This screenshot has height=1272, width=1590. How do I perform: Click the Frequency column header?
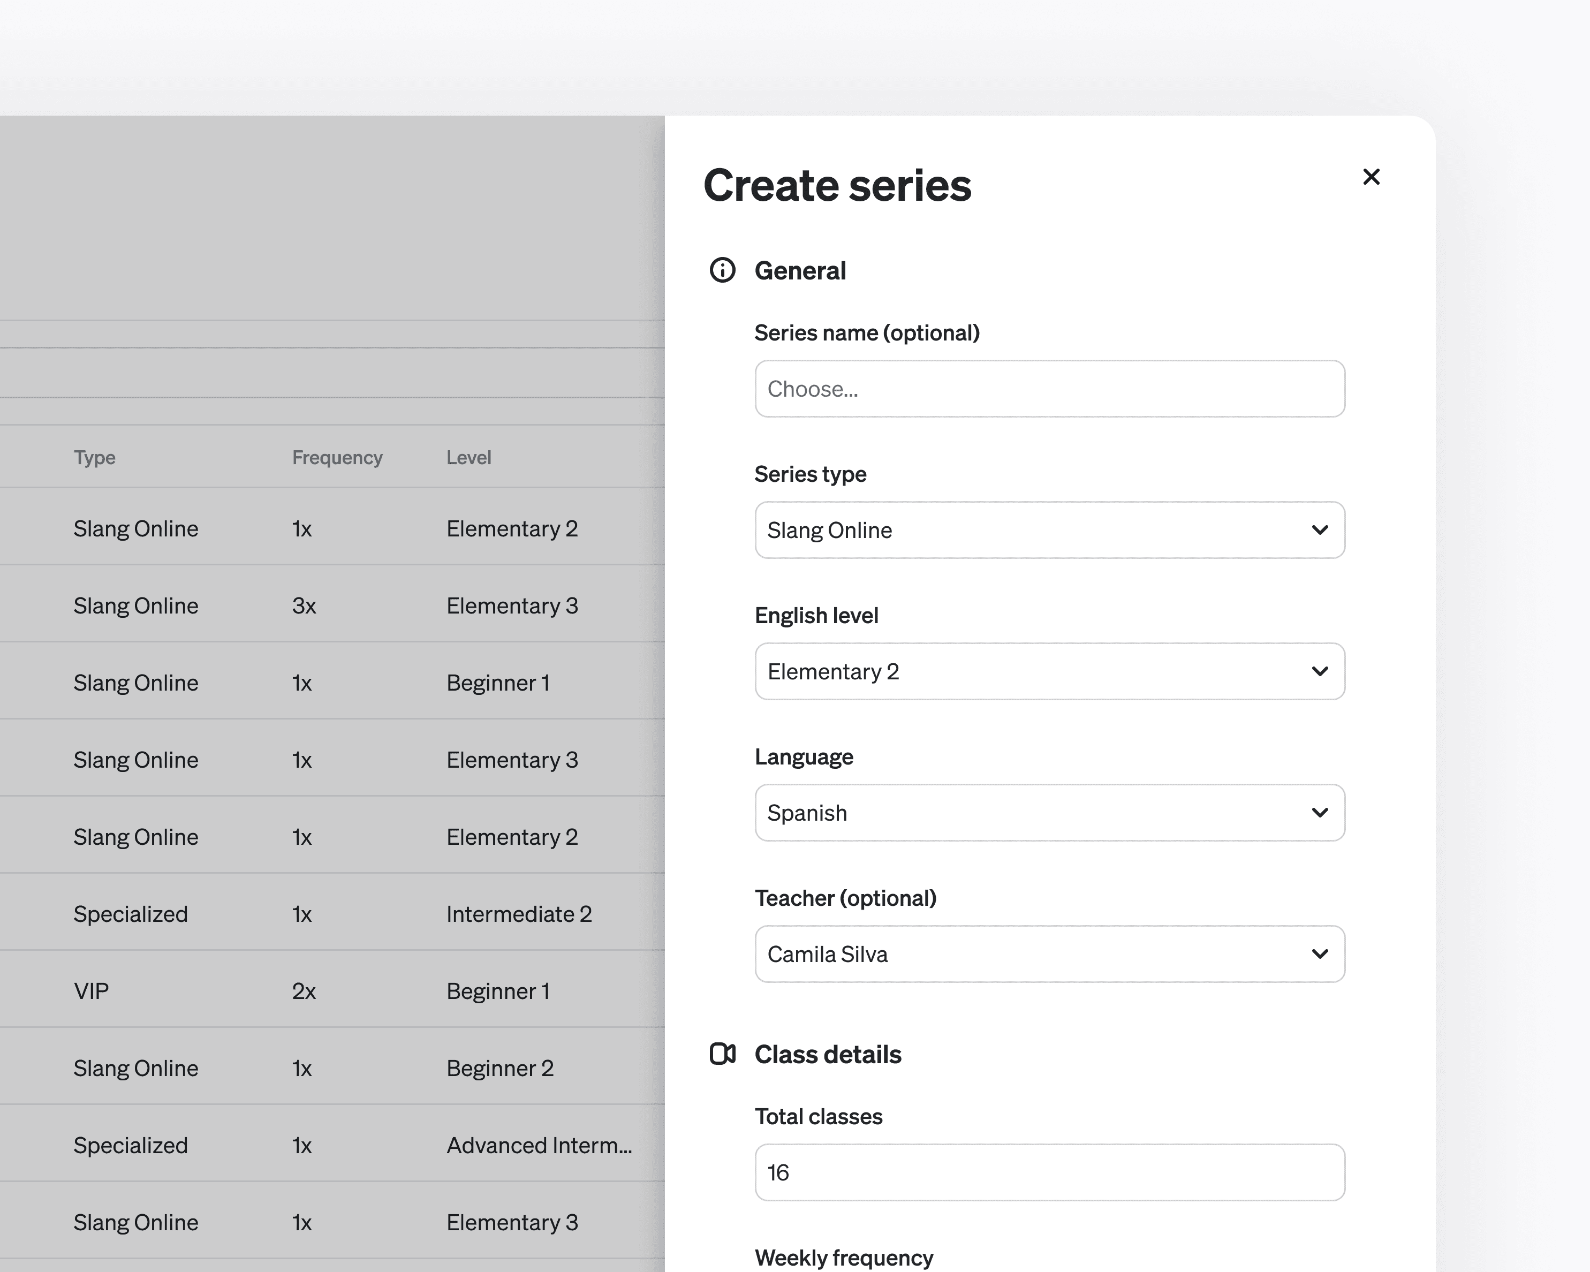click(337, 457)
